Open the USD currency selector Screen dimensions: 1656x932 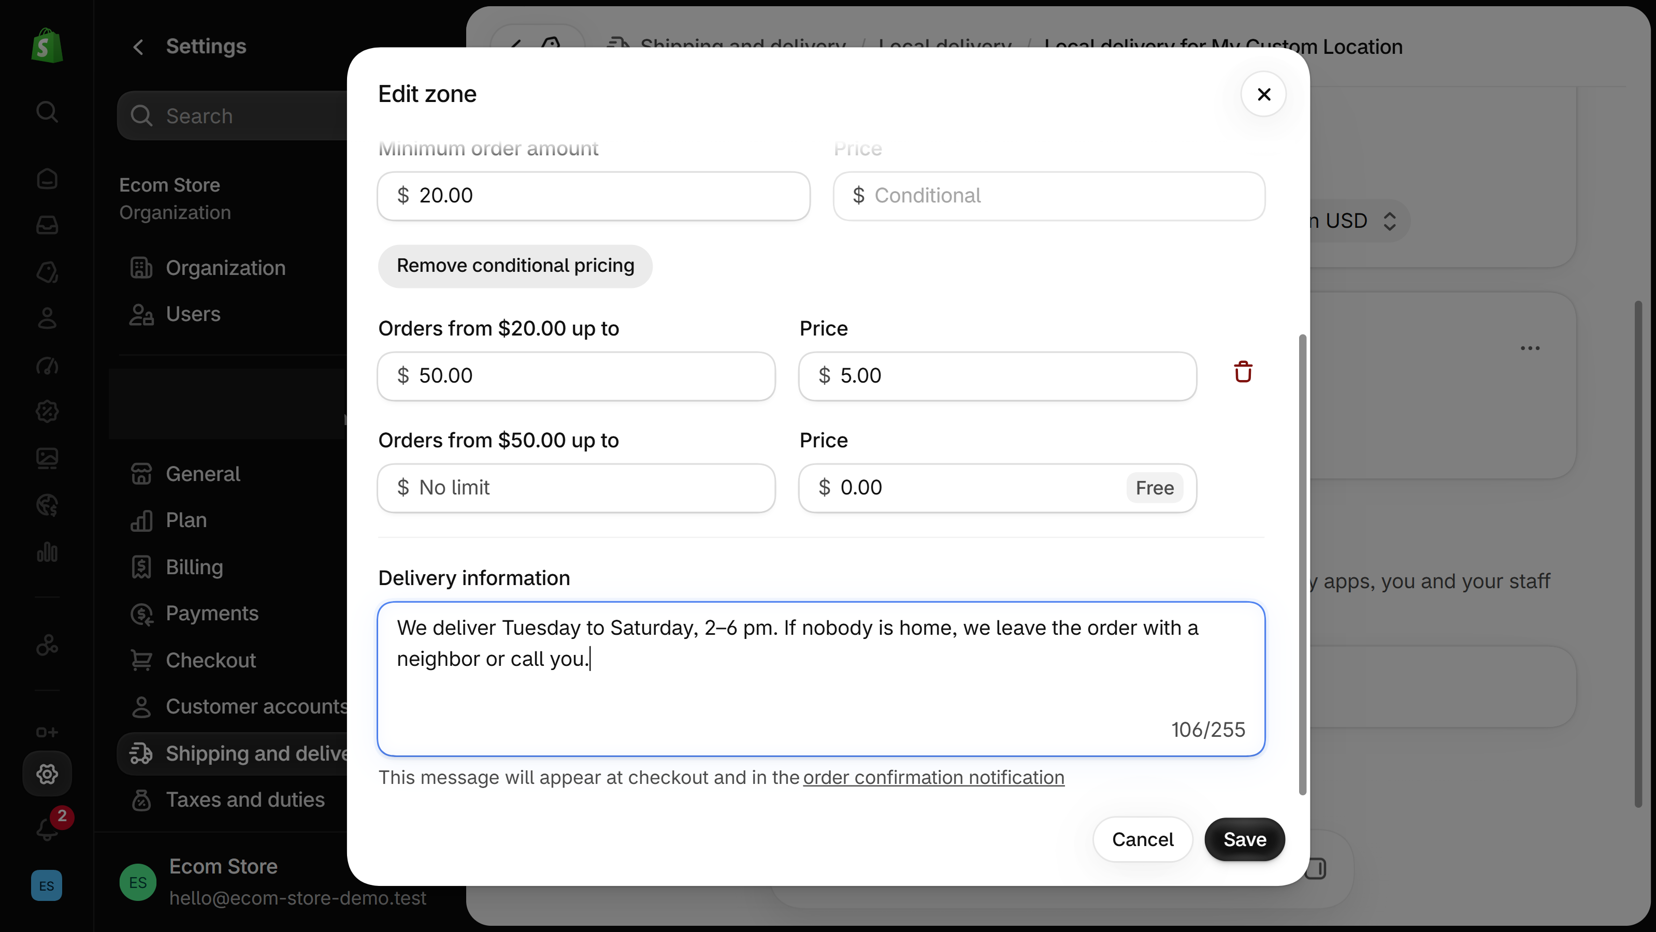tap(1359, 221)
